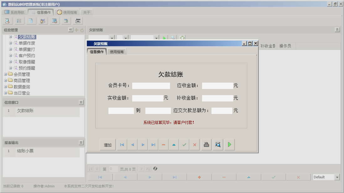Expand the 商品管理 folder in the sidebar

(x=6, y=80)
